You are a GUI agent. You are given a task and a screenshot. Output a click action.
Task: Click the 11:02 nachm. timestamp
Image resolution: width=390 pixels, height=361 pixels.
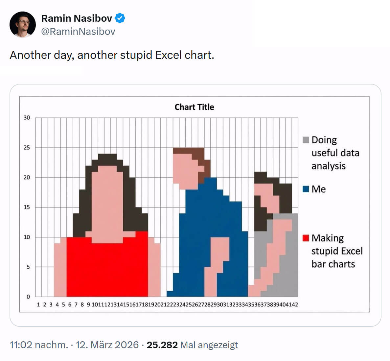point(39,345)
